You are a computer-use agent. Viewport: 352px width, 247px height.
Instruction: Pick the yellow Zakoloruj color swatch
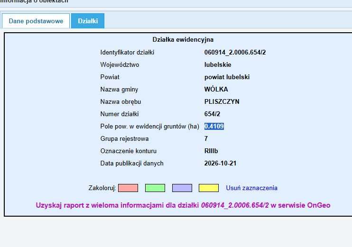pos(209,188)
